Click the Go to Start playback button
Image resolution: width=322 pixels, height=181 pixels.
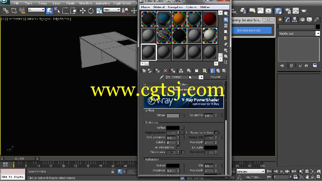pos(269,171)
